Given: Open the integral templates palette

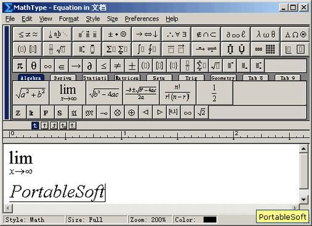Looking at the screenshot, I should click(x=146, y=49).
